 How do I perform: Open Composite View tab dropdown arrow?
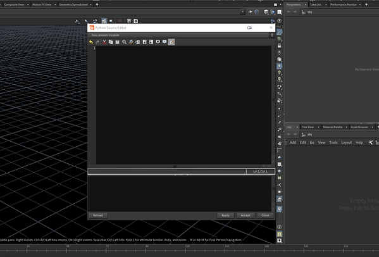click(28, 4)
